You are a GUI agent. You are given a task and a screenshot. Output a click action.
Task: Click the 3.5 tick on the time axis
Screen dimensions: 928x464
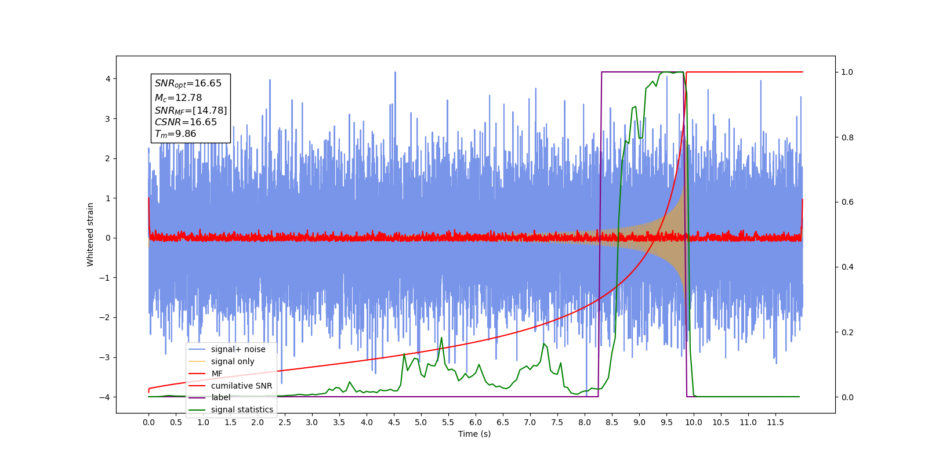[339, 422]
